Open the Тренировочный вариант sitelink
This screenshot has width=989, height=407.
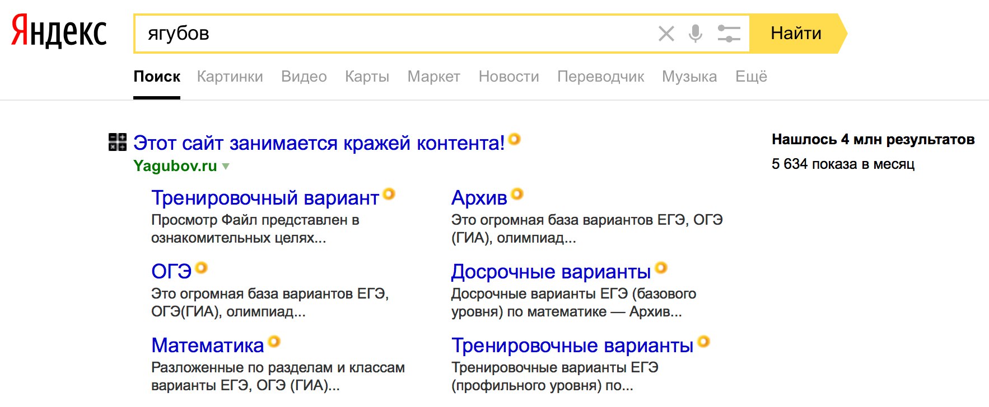point(265,198)
